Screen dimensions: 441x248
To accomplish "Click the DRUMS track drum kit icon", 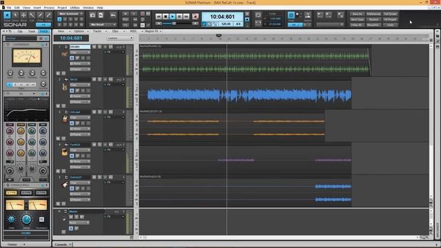I will tap(64, 54).
